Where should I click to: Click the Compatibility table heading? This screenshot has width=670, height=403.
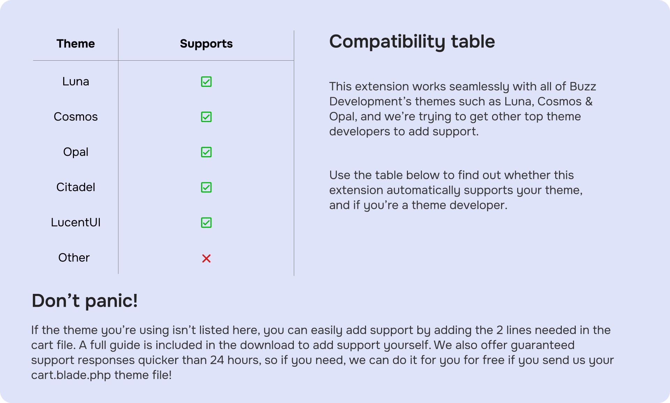412,41
